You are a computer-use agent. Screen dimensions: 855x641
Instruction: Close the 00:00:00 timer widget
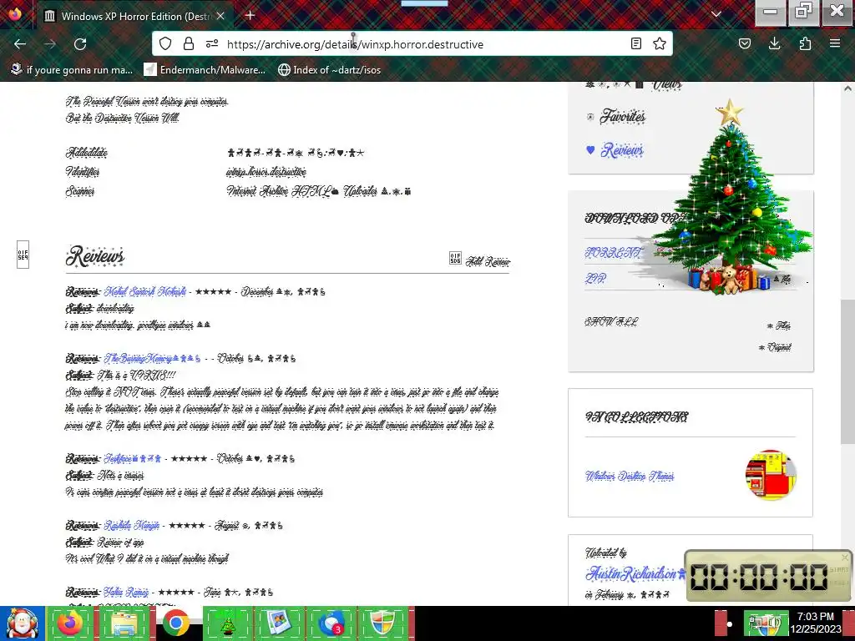(845, 557)
